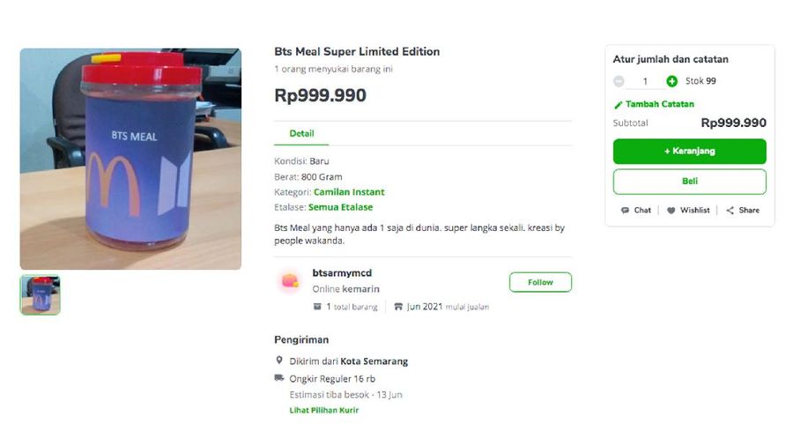Open the Camilan Instant category link
The image size is (793, 446).
click(349, 192)
